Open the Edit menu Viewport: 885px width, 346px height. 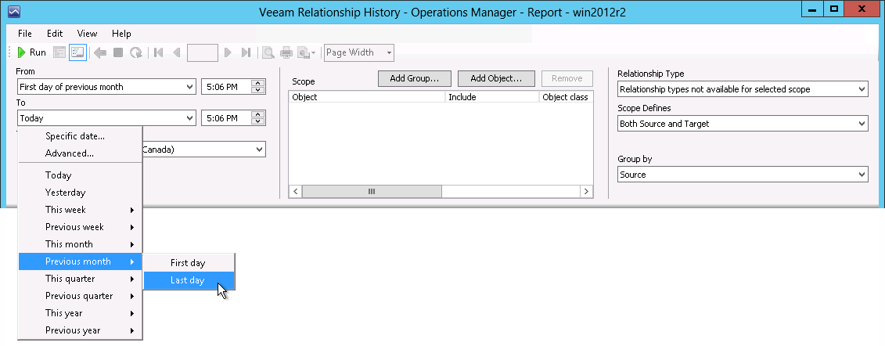coord(55,34)
